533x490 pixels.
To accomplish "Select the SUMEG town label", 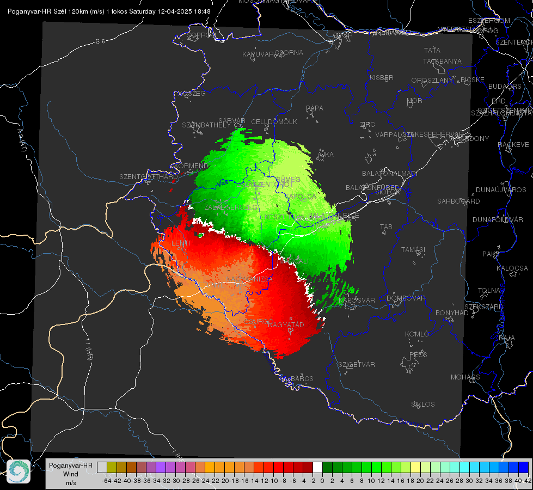I will click(288, 180).
